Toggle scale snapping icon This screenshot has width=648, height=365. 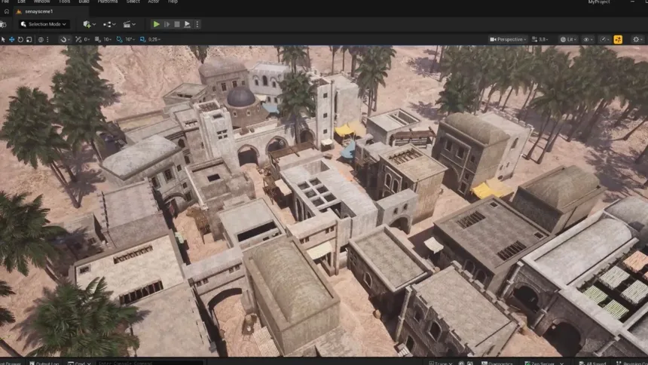142,39
